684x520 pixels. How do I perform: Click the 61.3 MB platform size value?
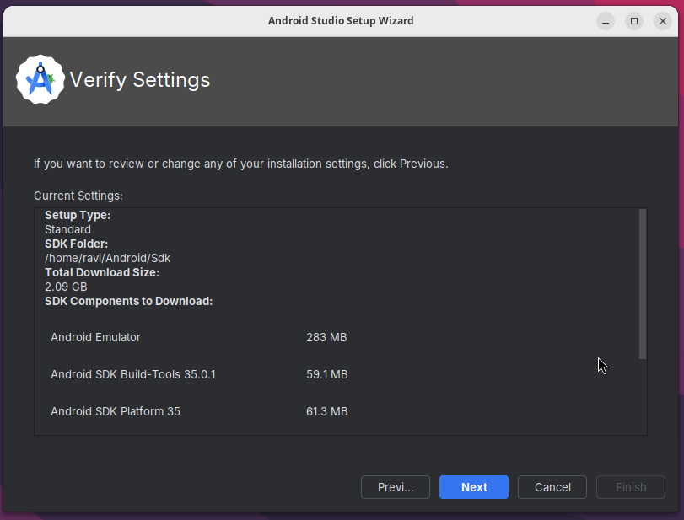pyautogui.click(x=326, y=411)
